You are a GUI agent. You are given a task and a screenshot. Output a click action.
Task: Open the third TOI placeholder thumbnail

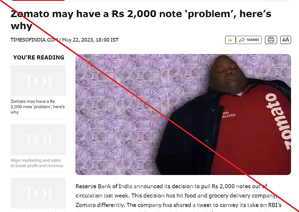click(x=38, y=193)
